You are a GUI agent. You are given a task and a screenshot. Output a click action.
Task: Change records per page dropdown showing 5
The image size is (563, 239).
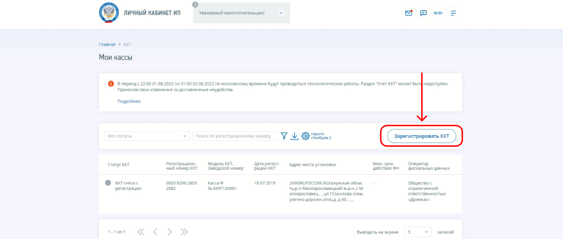click(x=418, y=232)
